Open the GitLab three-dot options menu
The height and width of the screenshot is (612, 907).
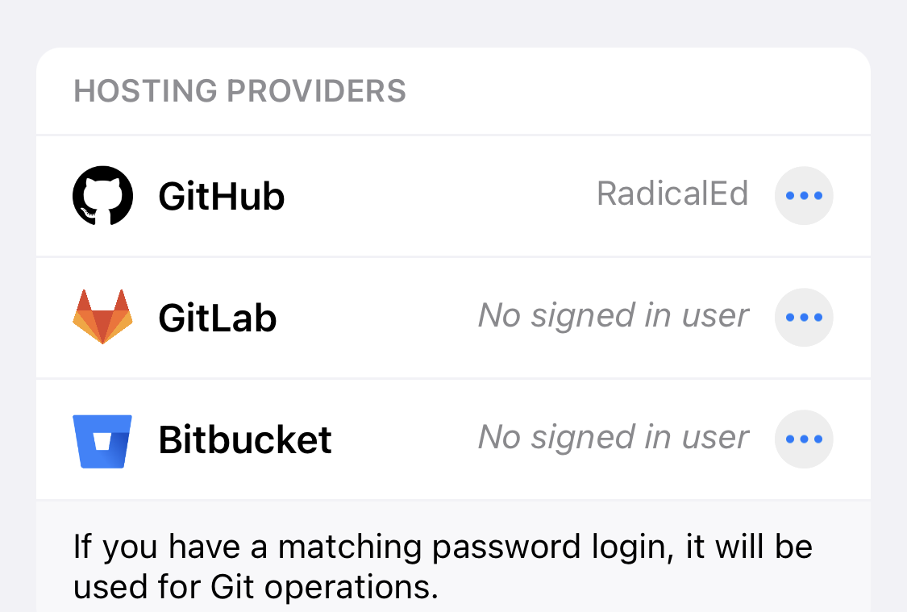[x=804, y=317]
